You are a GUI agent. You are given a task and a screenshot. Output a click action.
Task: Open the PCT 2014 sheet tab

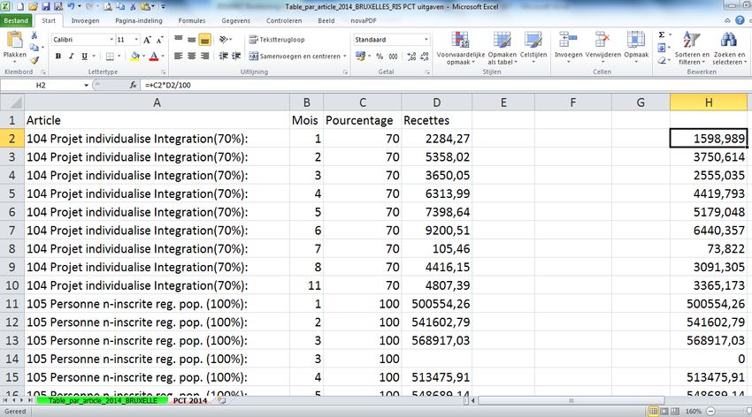pyautogui.click(x=192, y=400)
